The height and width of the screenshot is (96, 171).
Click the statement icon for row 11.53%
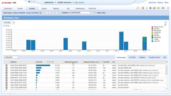(x=6, y=70)
